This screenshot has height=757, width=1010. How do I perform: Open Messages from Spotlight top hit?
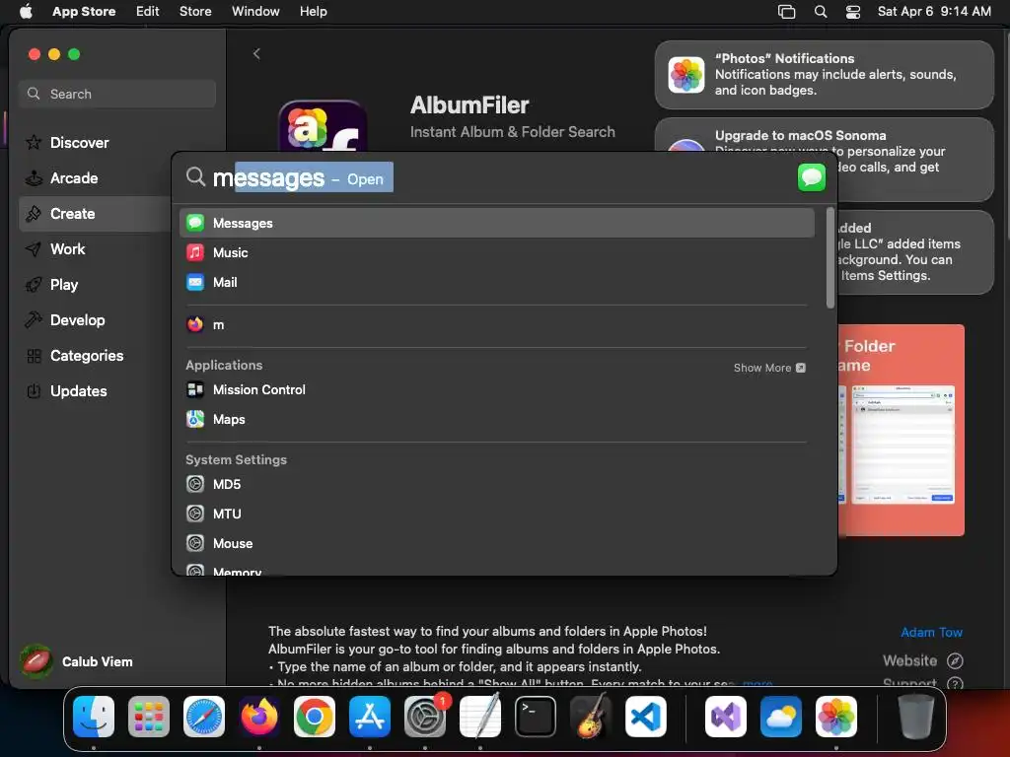(x=497, y=223)
